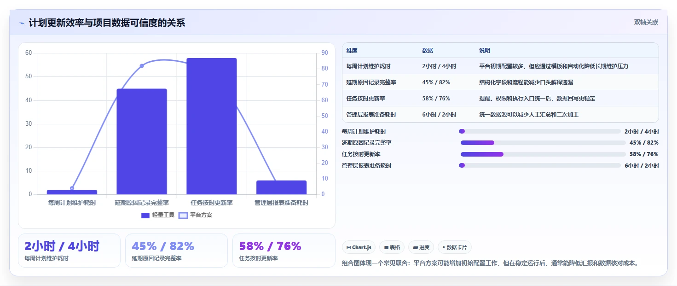Click the footer note starting 组合图体现一个常见取舍
The width and height of the screenshot is (677, 286).
coord(491,263)
